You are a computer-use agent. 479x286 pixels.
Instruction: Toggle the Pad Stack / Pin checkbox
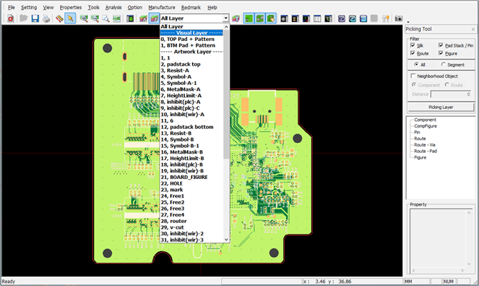tap(441, 45)
